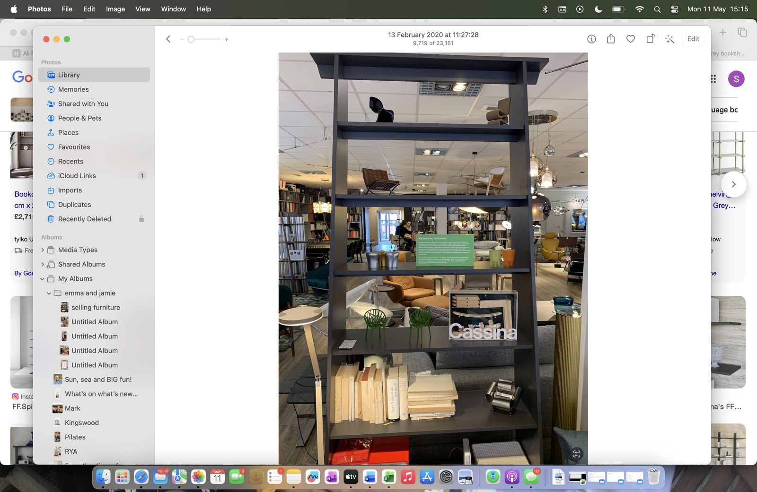This screenshot has width=757, height=492.
Task: Open Sun, sea and BIG fun! album
Action: click(x=94, y=380)
